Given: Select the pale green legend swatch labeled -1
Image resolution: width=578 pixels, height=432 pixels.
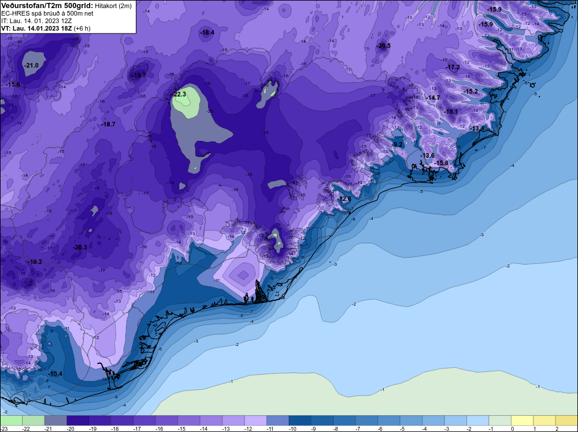Looking at the screenshot, I should click(500, 420).
